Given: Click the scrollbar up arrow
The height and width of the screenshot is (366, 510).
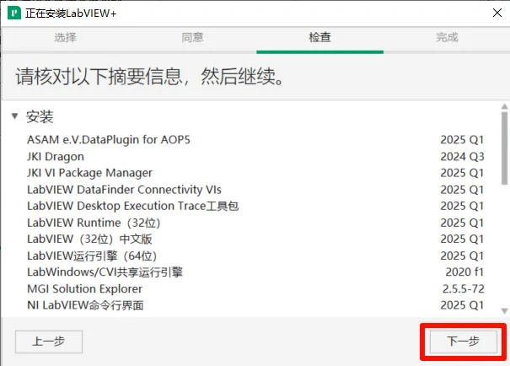Looking at the screenshot, I should click(x=504, y=106).
